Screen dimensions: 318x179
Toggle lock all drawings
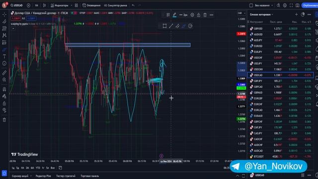click(4, 103)
